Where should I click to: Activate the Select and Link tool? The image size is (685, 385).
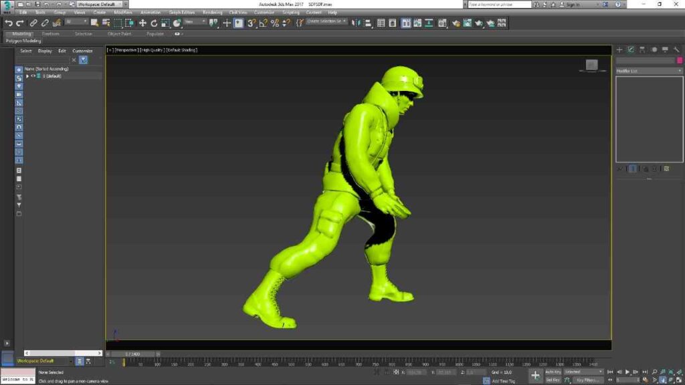click(33, 23)
